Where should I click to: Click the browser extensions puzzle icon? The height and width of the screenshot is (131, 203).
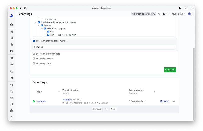pyautogui.click(x=180, y=8)
